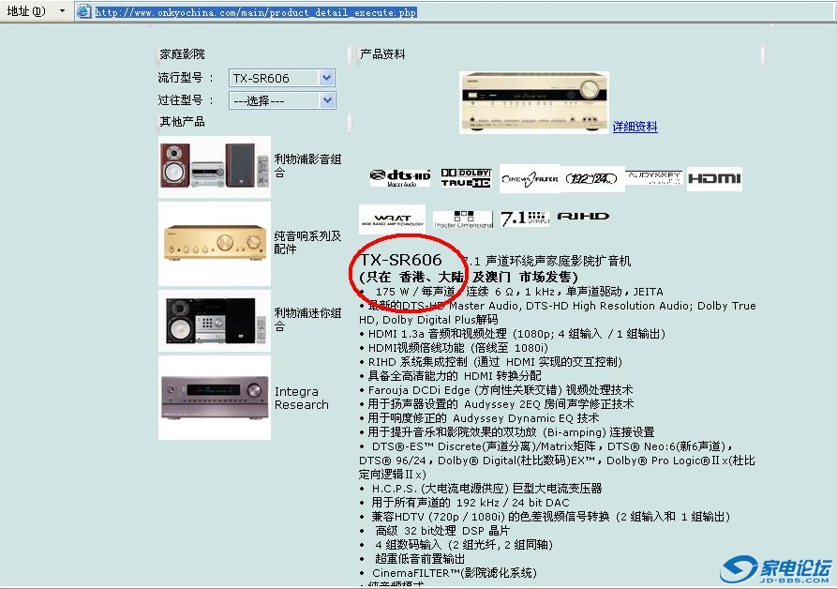Click the CinemaFILTER 影院滤化系统 spec line

pos(448,573)
